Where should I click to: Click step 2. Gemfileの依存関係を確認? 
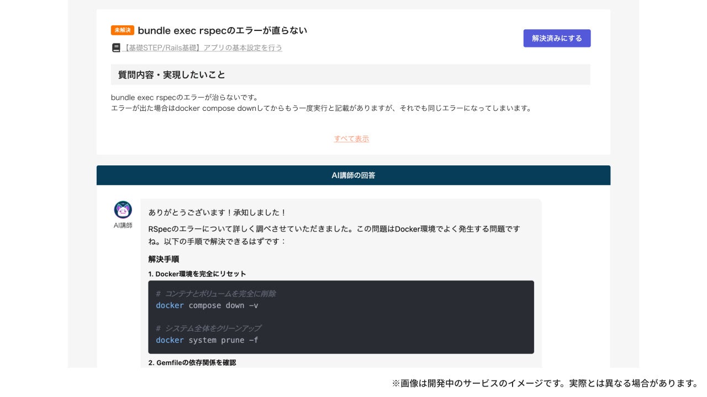click(x=192, y=363)
